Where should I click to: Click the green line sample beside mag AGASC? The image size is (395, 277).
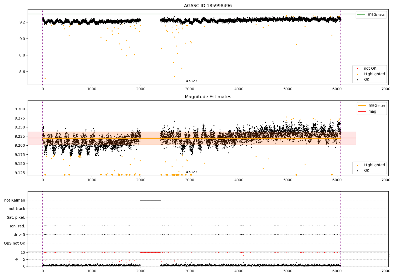point(361,15)
